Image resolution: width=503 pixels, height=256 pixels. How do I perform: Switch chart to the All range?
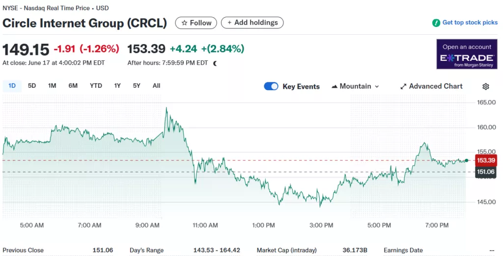coord(156,86)
